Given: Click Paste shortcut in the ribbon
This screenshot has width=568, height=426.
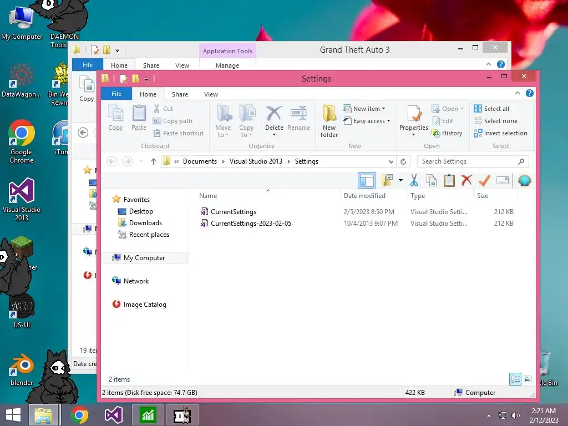Looking at the screenshot, I should tap(178, 133).
